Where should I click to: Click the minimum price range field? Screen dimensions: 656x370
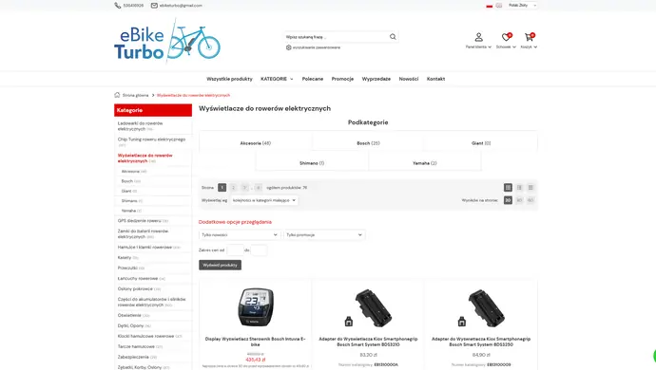click(235, 250)
